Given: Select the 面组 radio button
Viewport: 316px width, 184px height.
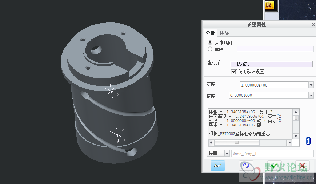Looking at the screenshot, I should pyautogui.click(x=210, y=49).
